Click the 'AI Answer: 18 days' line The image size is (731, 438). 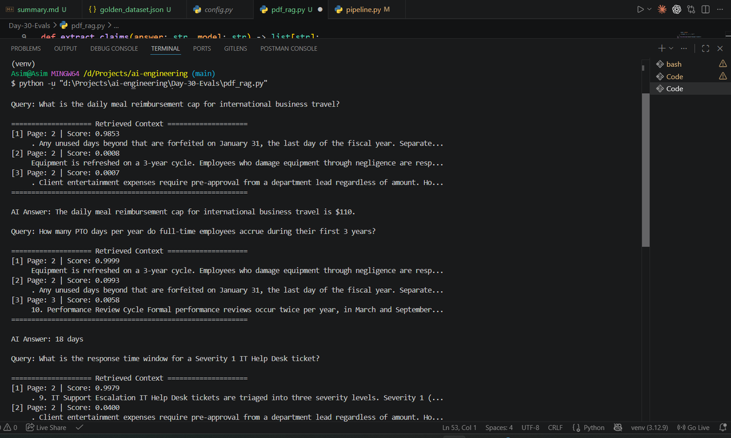tap(47, 339)
